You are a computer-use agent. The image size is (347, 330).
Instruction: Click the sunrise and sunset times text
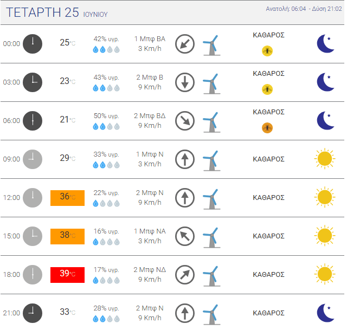coord(304,9)
